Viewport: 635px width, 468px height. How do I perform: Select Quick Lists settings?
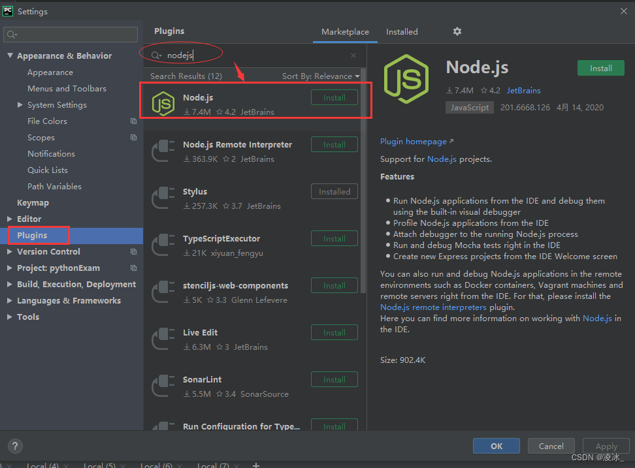click(48, 170)
